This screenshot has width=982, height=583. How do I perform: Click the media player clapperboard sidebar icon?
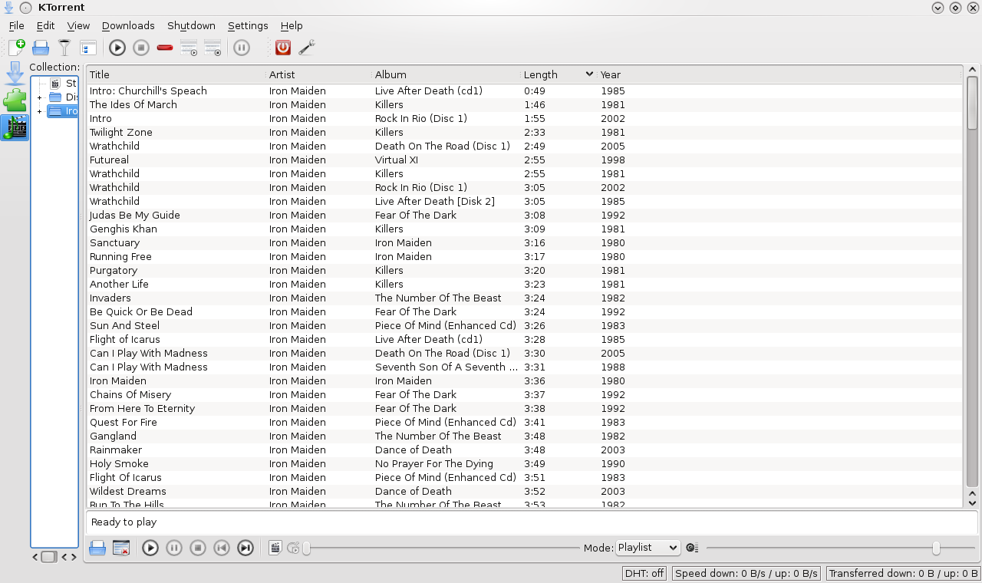[x=15, y=127]
